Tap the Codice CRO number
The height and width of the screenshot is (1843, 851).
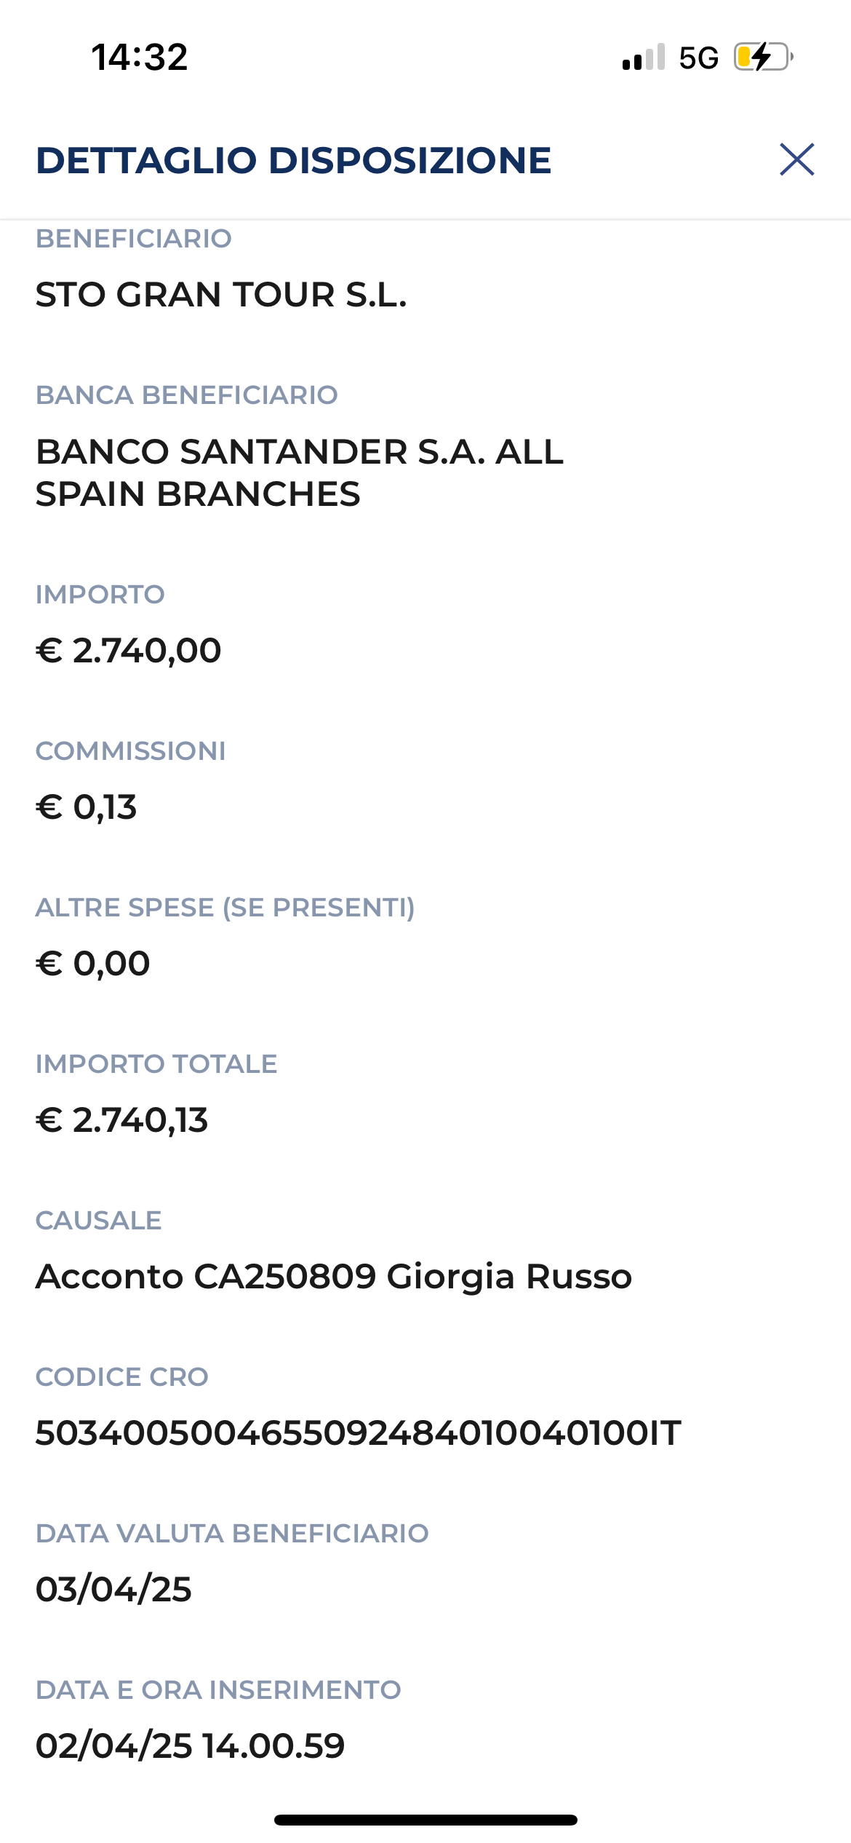coord(359,1433)
